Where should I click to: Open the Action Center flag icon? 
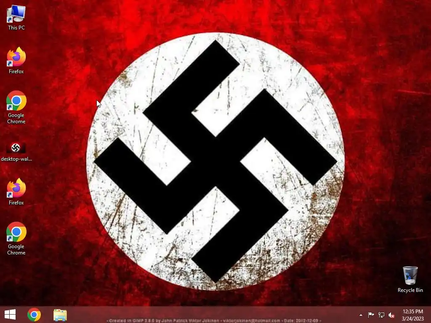click(x=371, y=315)
